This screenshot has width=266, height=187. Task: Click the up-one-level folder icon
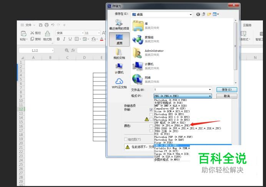[204, 15]
